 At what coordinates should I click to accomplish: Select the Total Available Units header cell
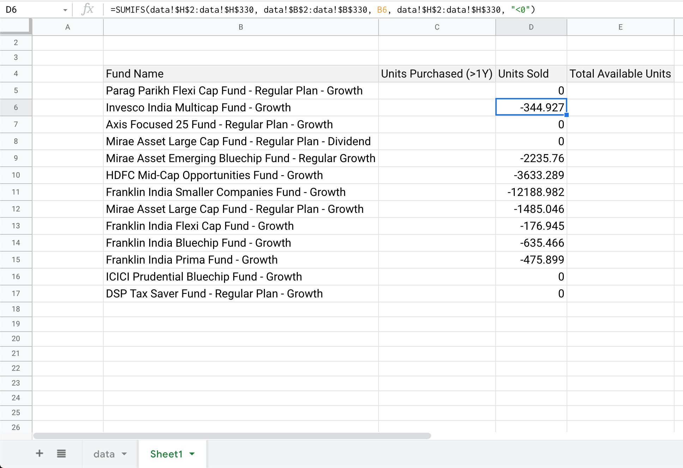(x=621, y=74)
